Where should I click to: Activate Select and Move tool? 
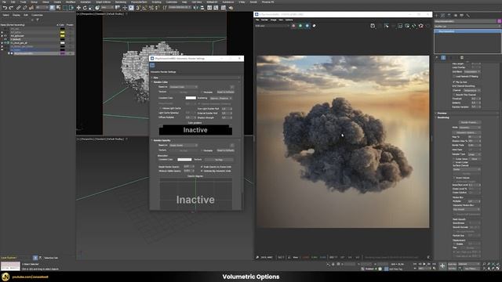coord(78,8)
